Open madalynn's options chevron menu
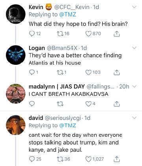This screenshot has height=166, width=142. tap(135, 87)
